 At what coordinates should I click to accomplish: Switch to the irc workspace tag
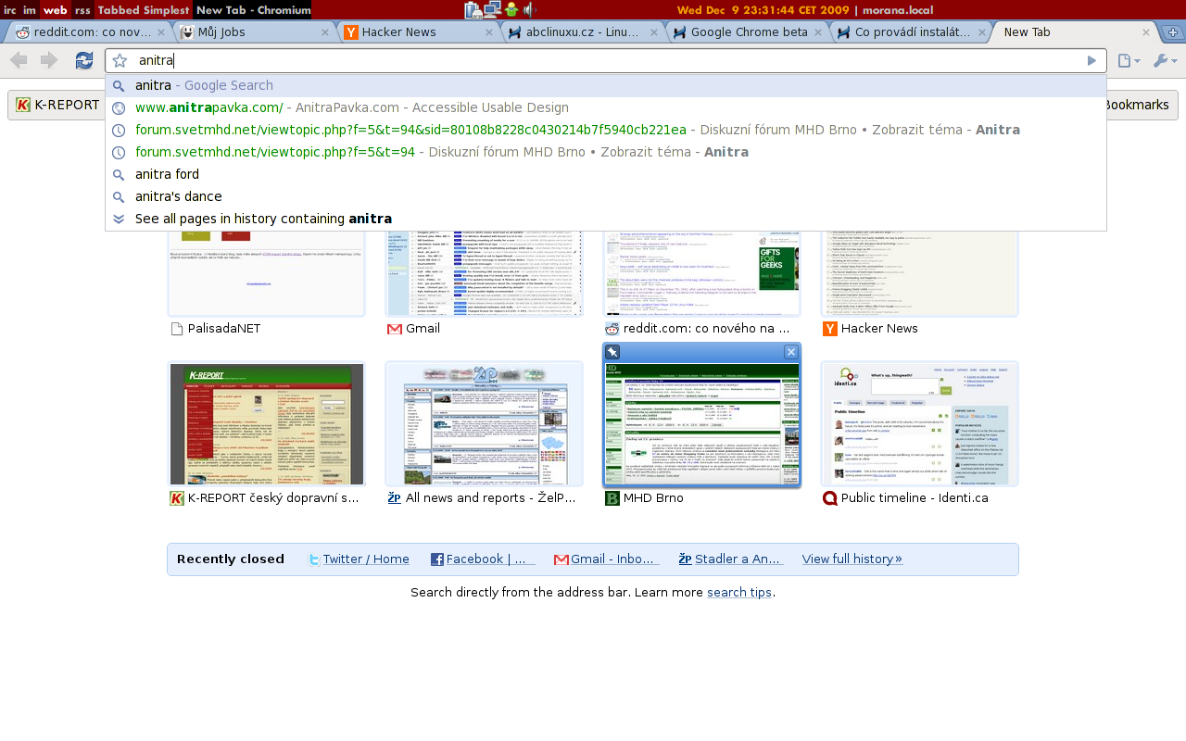[x=10, y=10]
